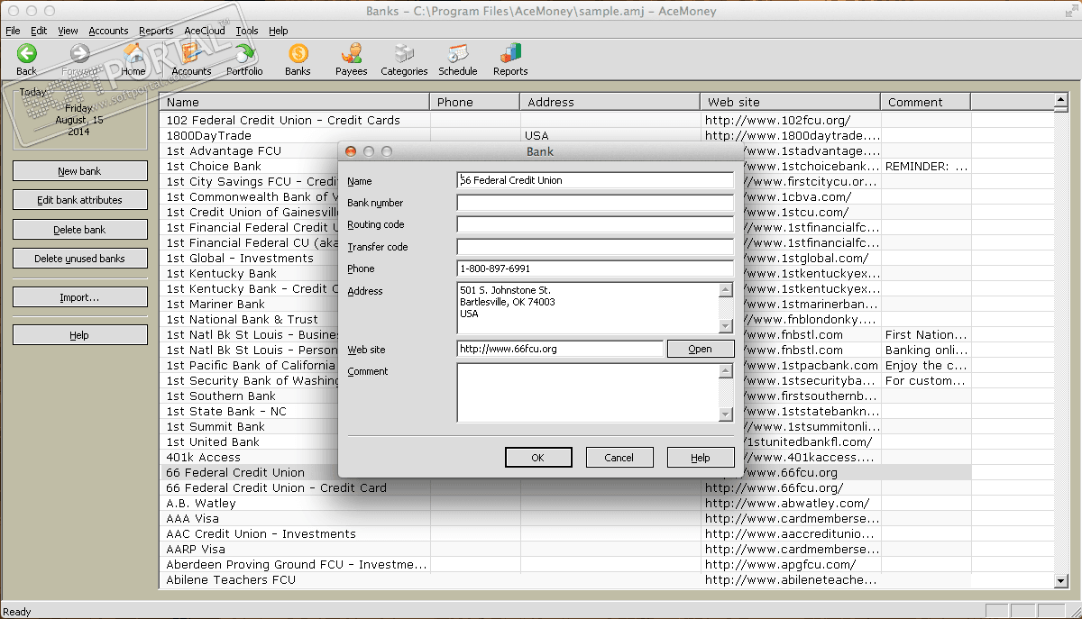This screenshot has height=619, width=1082.
Task: Click Open next to Web site field
Action: tap(700, 349)
